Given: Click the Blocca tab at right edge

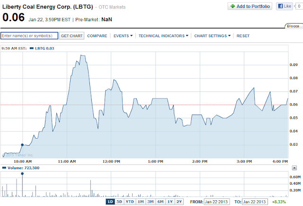Looking at the screenshot, I should 294,26.
